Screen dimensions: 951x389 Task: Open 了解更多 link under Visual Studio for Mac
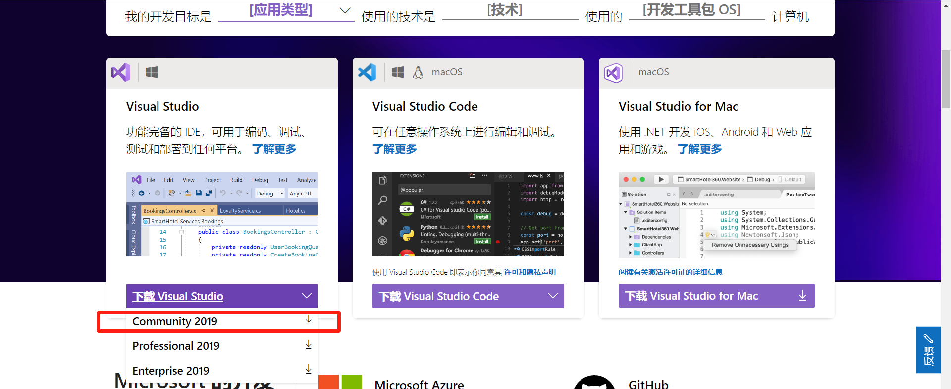[700, 149]
